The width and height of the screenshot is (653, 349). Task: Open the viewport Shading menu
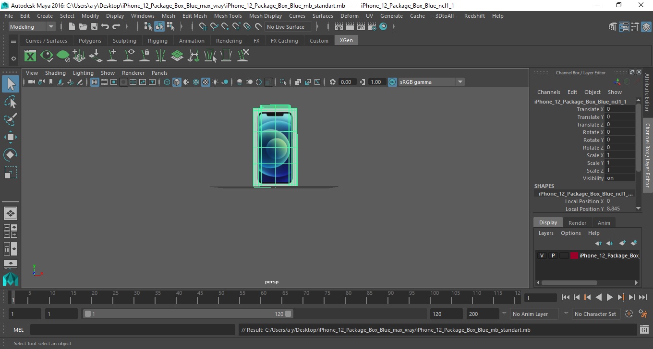pyautogui.click(x=55, y=73)
